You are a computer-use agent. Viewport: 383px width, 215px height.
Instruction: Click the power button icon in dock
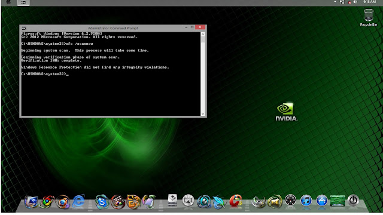pos(353,201)
